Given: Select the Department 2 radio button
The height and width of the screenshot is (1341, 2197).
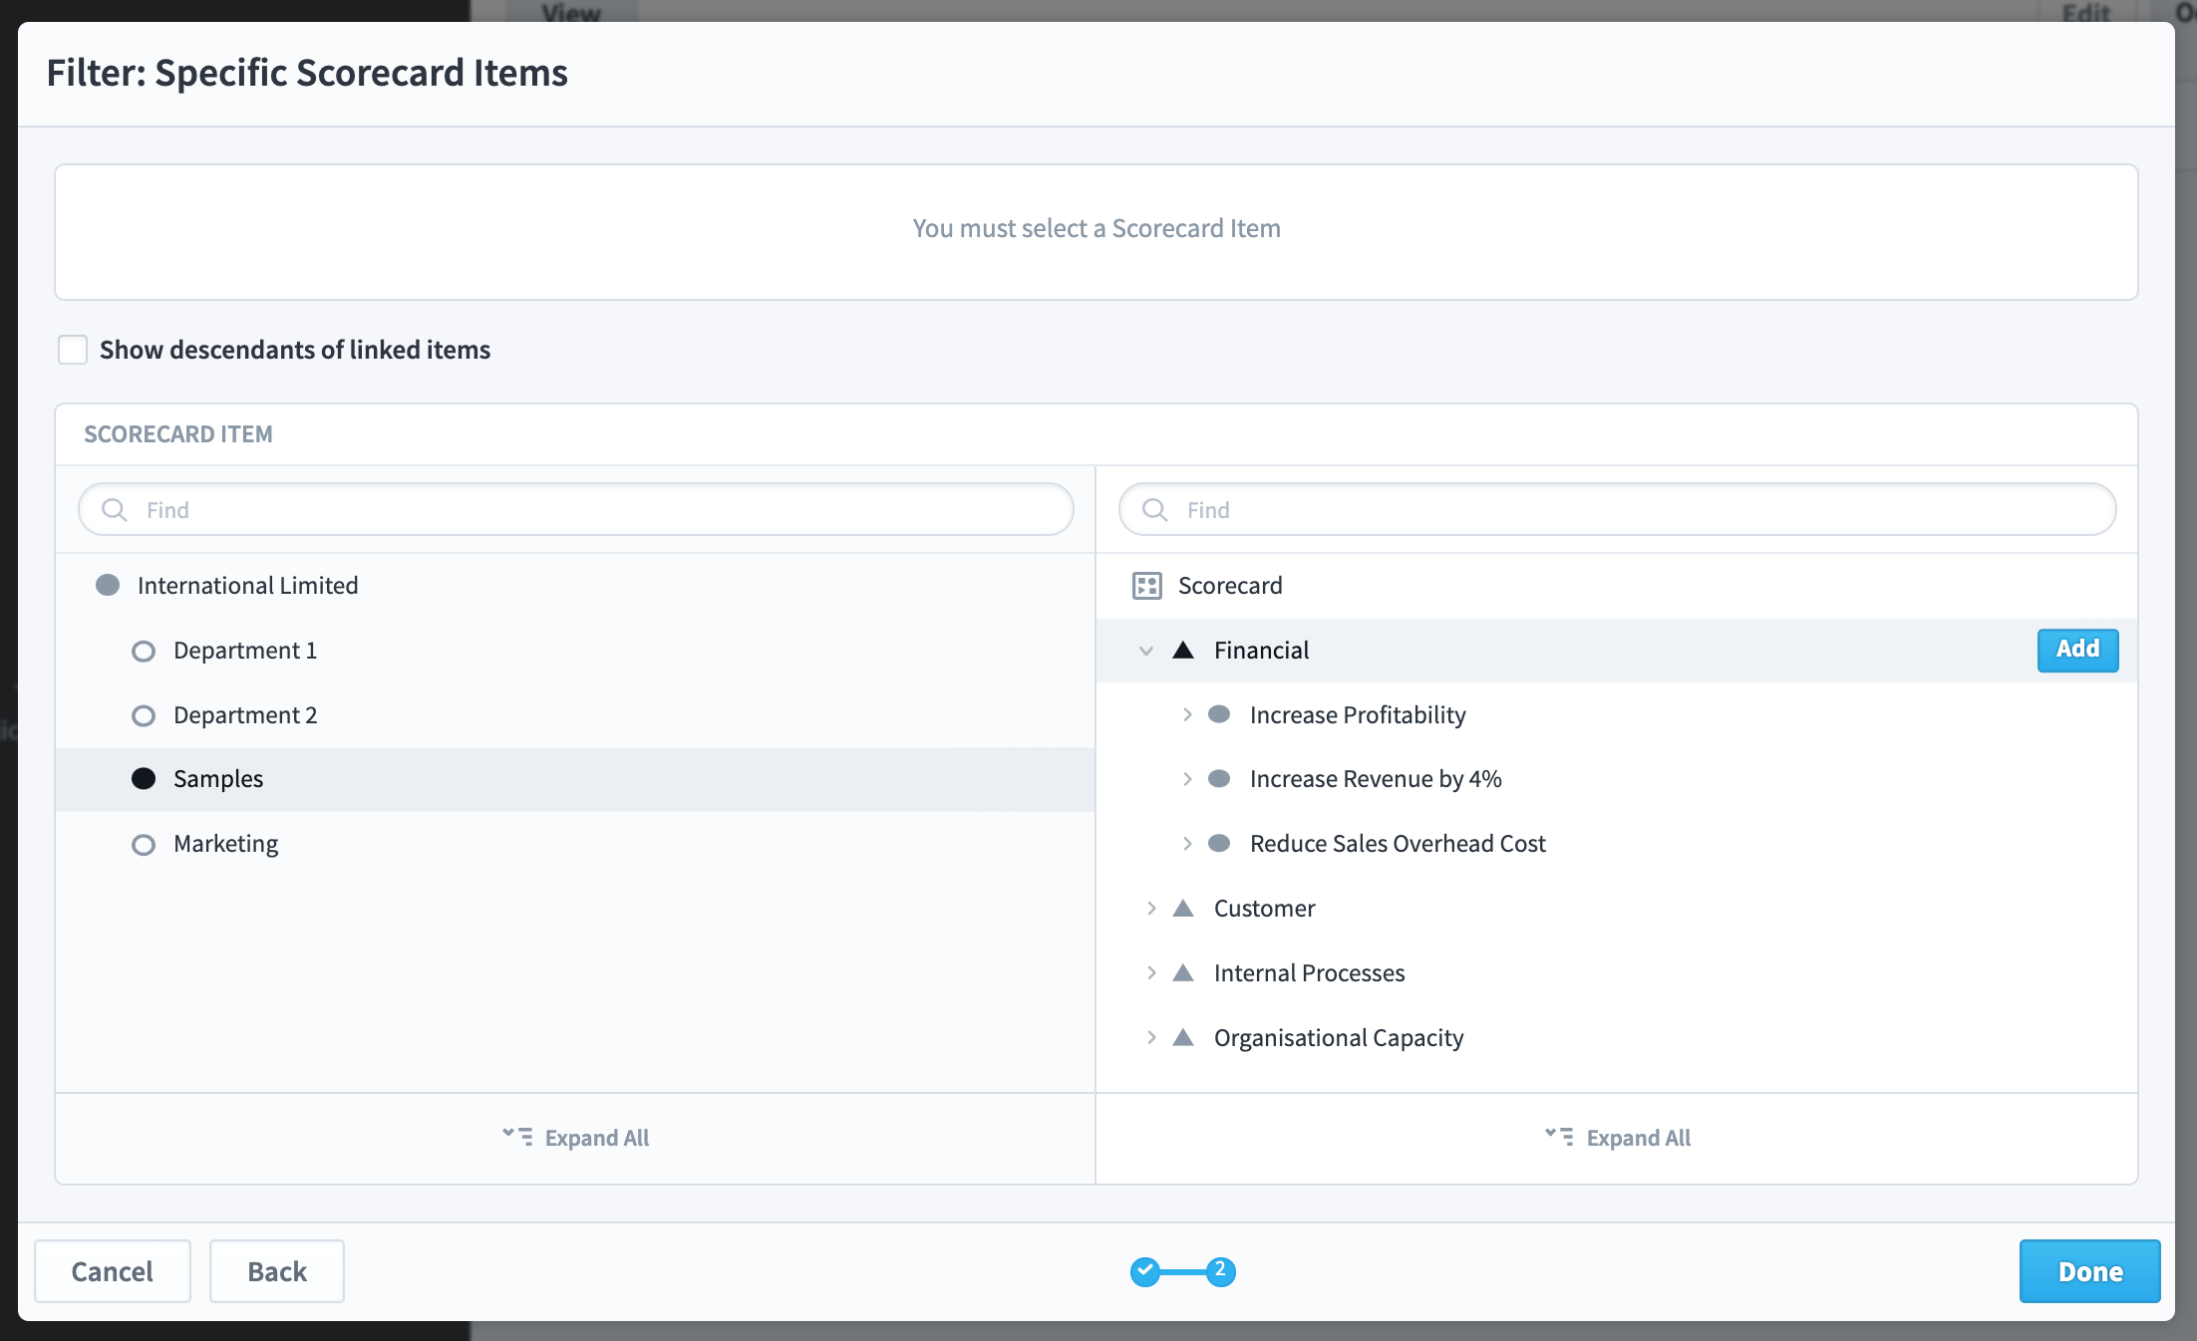Looking at the screenshot, I should 144,715.
